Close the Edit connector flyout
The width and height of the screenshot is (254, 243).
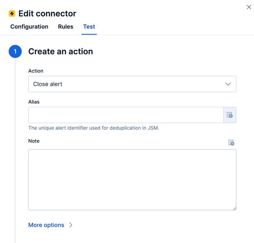[x=249, y=7]
